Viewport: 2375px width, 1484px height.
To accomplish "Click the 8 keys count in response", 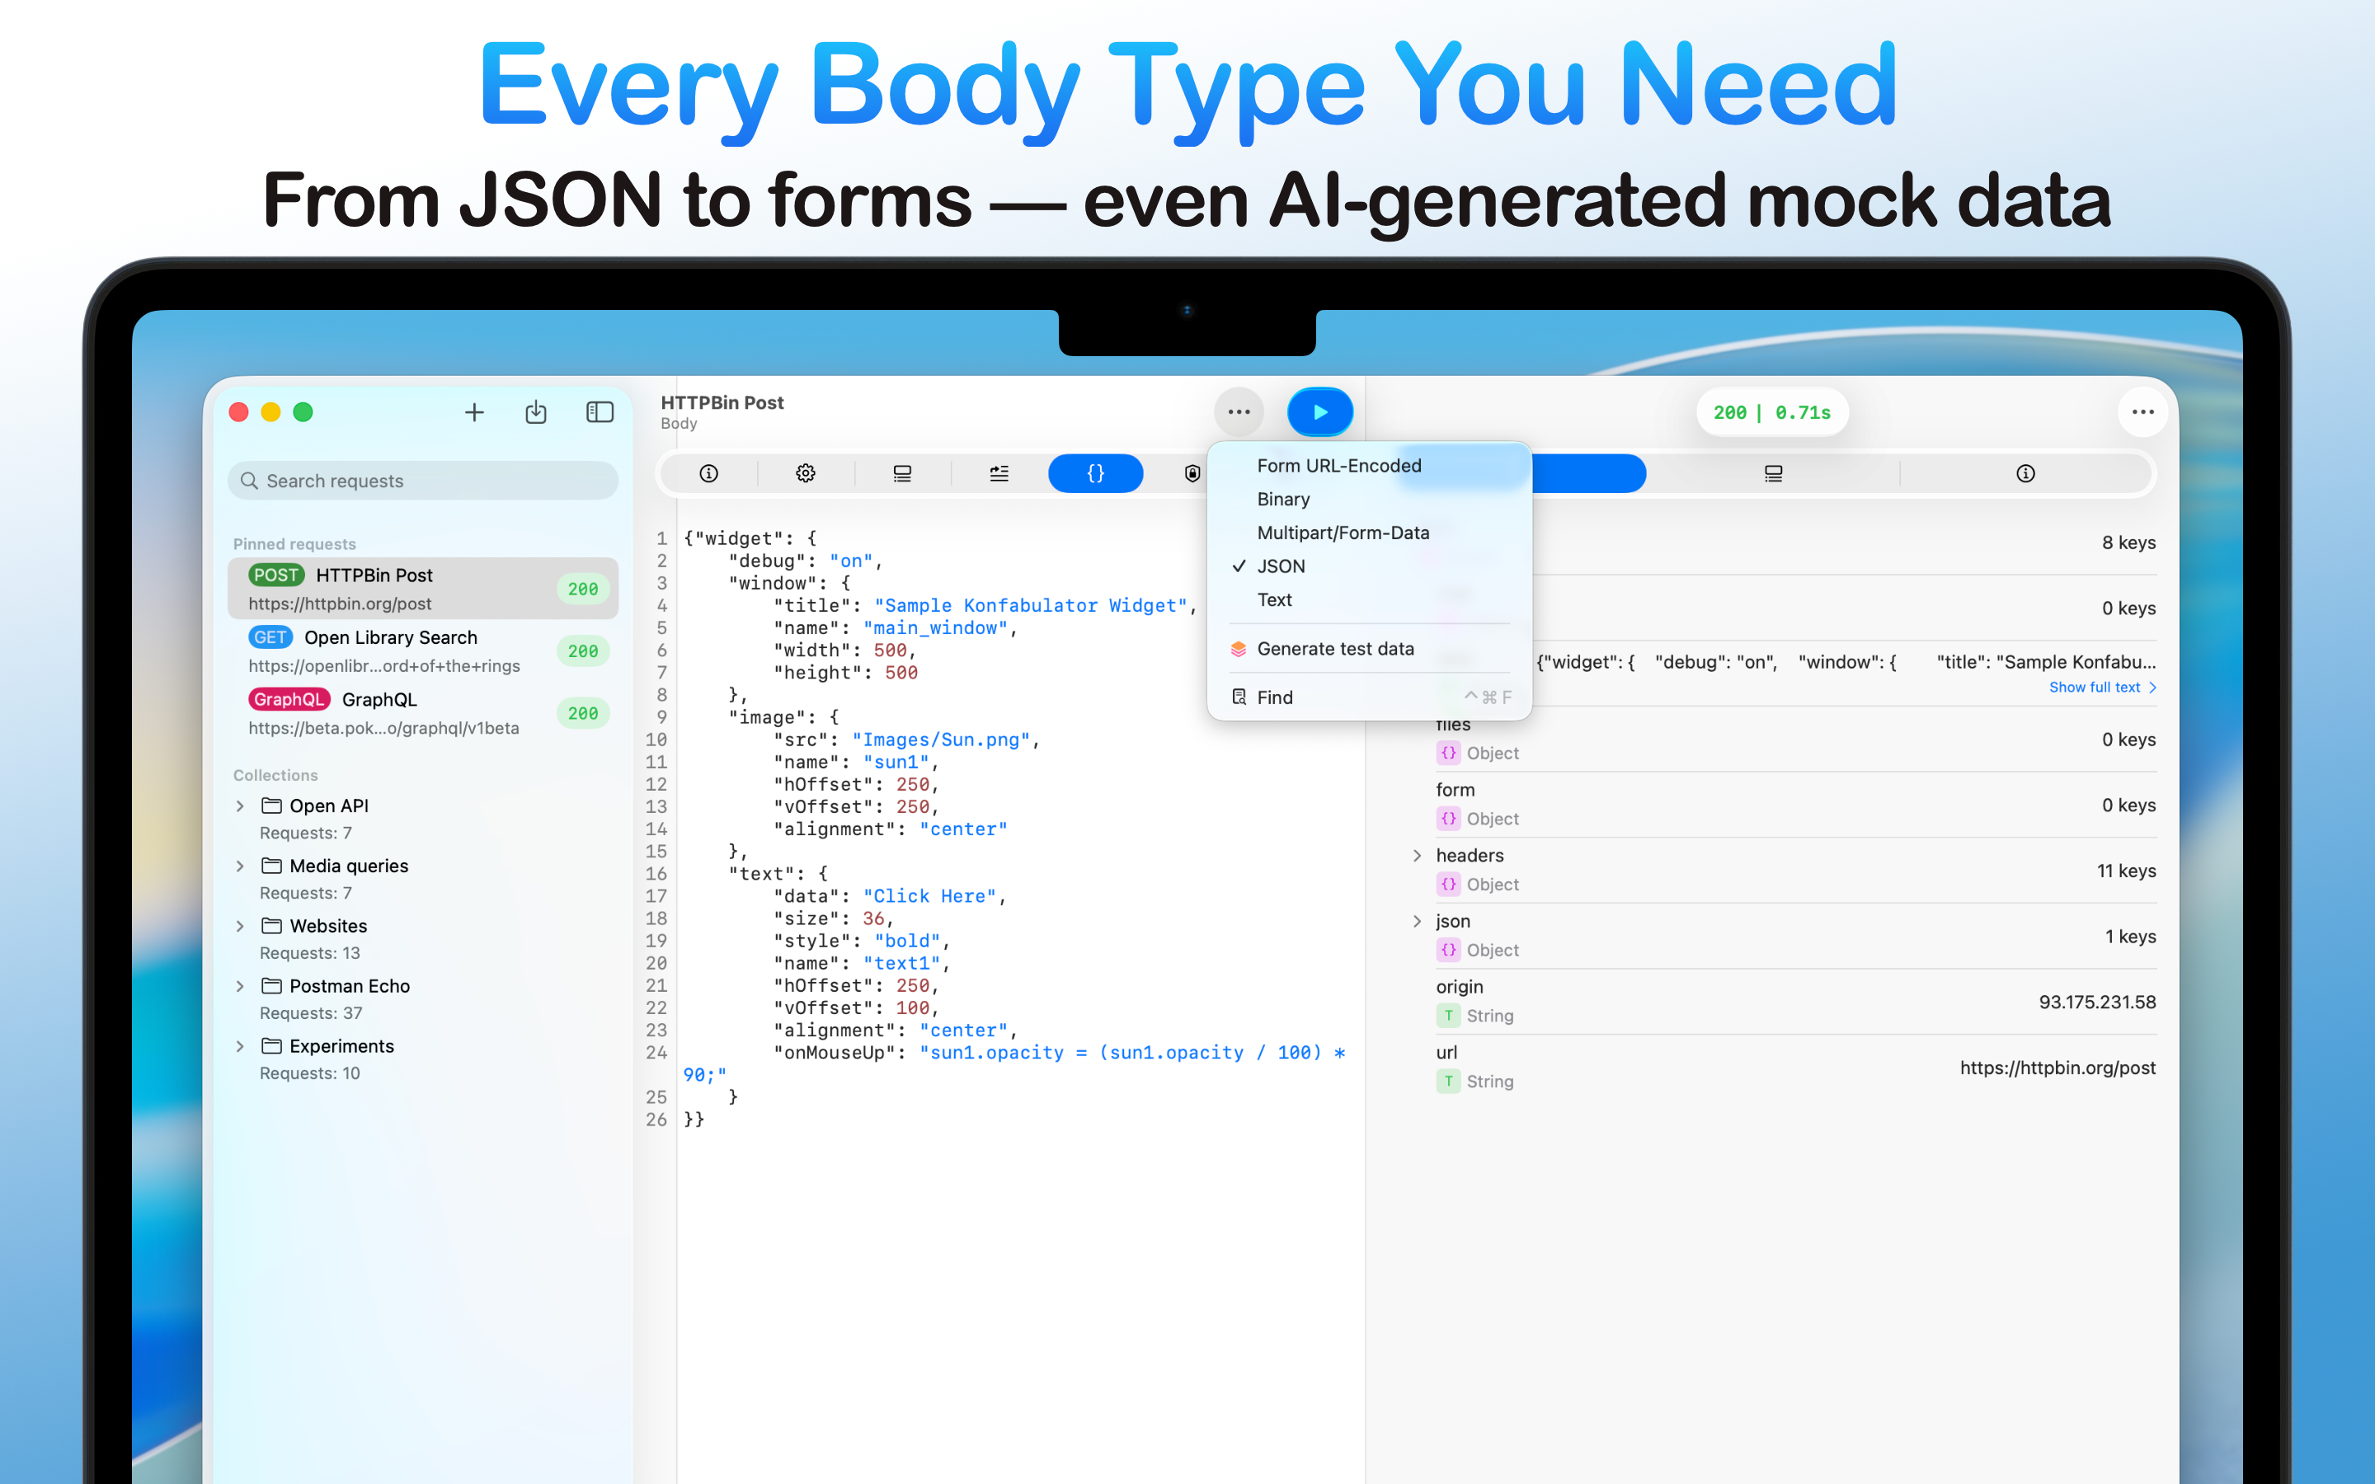I will tap(2128, 542).
